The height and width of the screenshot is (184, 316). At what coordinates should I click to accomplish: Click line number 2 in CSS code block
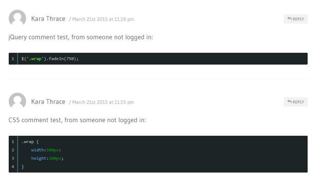pos(13,150)
